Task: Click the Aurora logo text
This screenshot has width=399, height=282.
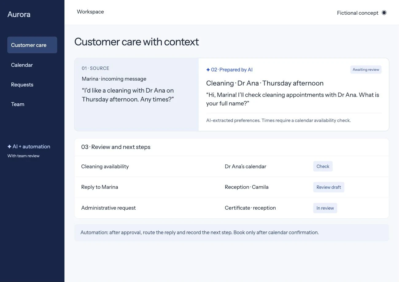Action: pos(19,14)
